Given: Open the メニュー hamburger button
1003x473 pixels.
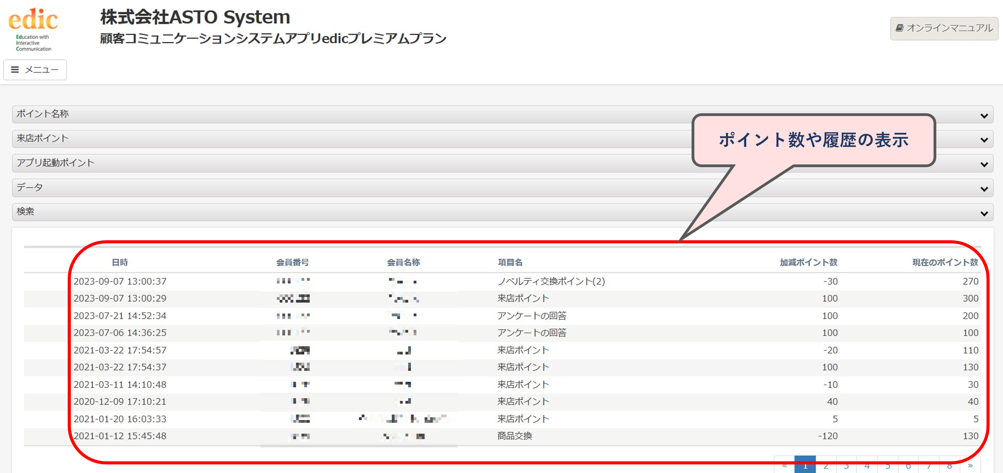Looking at the screenshot, I should click(x=35, y=70).
